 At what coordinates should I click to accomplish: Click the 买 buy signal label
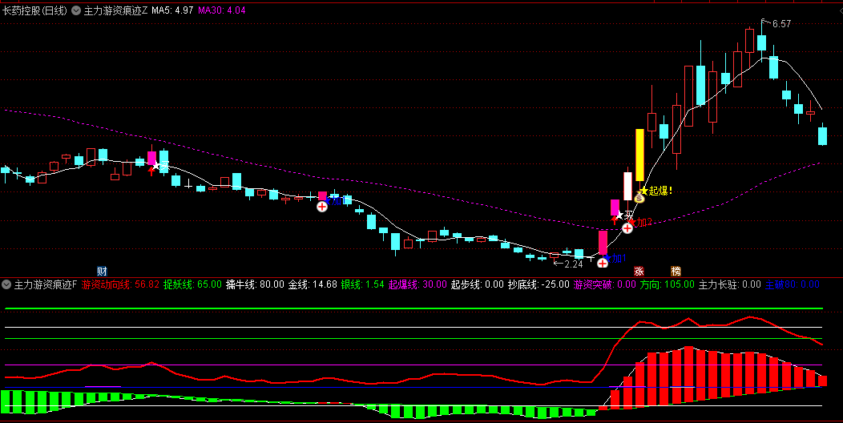click(628, 216)
